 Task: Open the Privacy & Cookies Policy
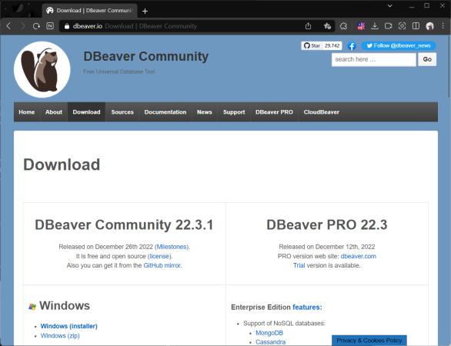point(369,341)
